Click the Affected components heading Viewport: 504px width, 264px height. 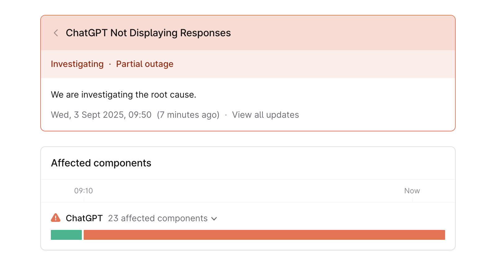[x=101, y=163]
